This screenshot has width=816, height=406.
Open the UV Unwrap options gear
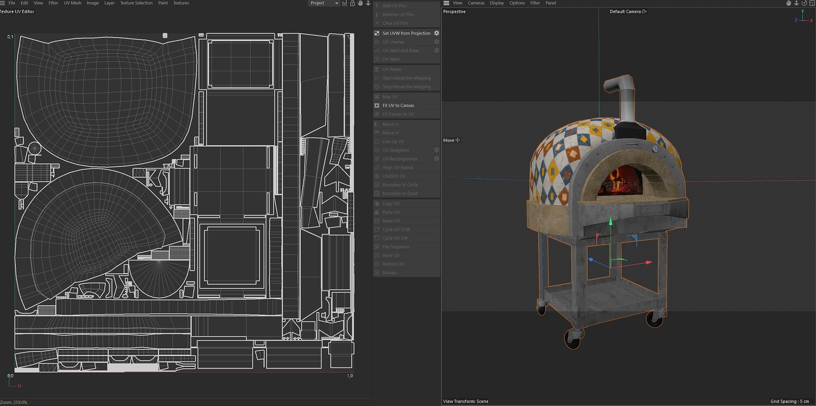click(x=436, y=42)
